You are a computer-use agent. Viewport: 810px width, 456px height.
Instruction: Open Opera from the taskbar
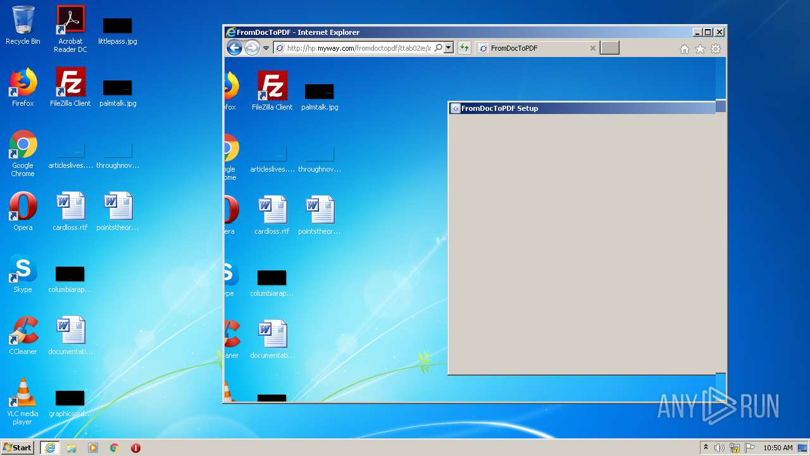coord(135,448)
